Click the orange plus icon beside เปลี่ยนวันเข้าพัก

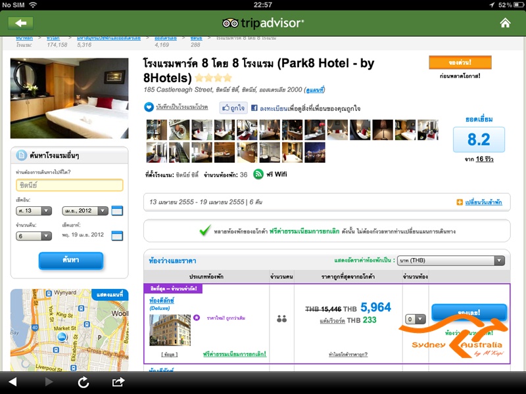[x=460, y=202]
